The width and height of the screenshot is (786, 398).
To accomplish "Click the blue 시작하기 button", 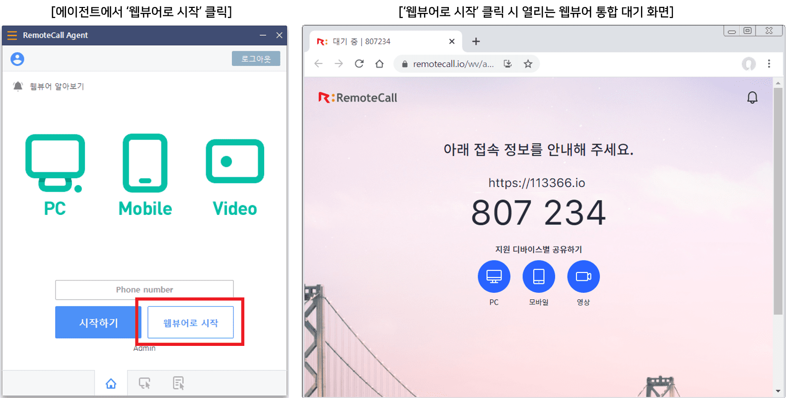I will (98, 323).
